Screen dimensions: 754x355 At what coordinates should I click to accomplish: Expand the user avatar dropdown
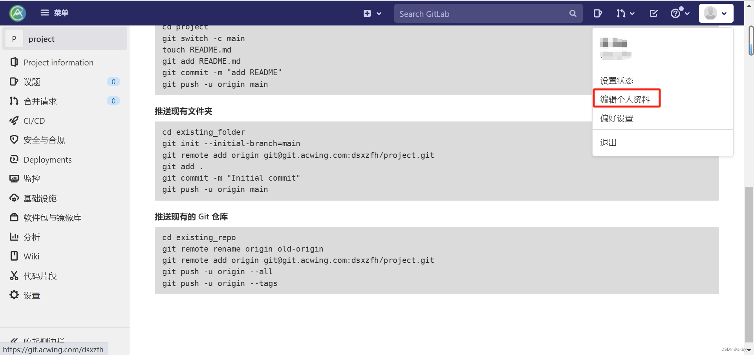[x=716, y=13]
